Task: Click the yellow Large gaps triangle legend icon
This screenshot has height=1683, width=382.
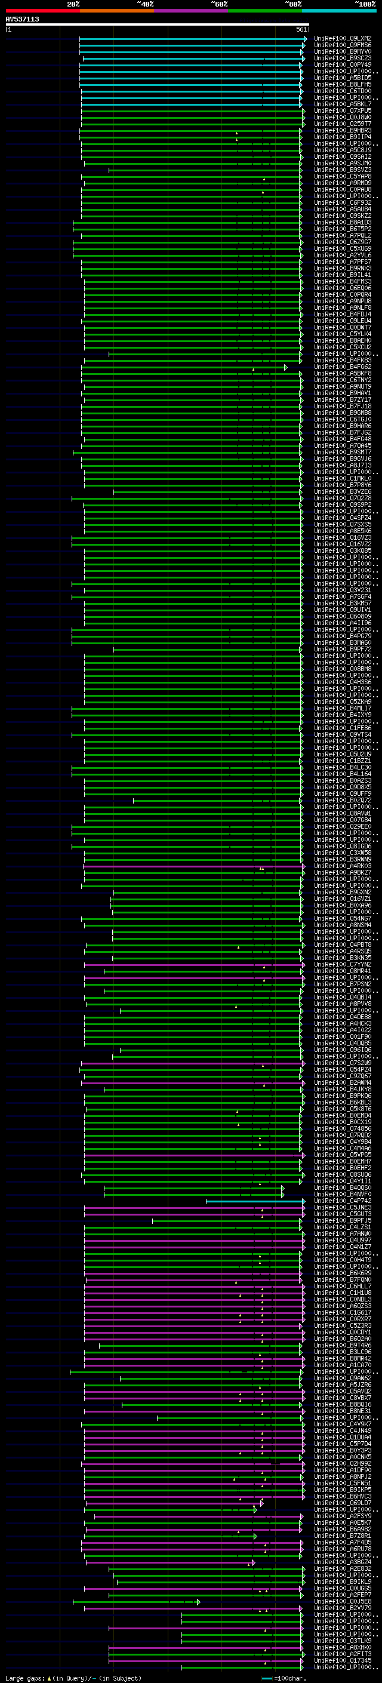Action: (x=49, y=1678)
